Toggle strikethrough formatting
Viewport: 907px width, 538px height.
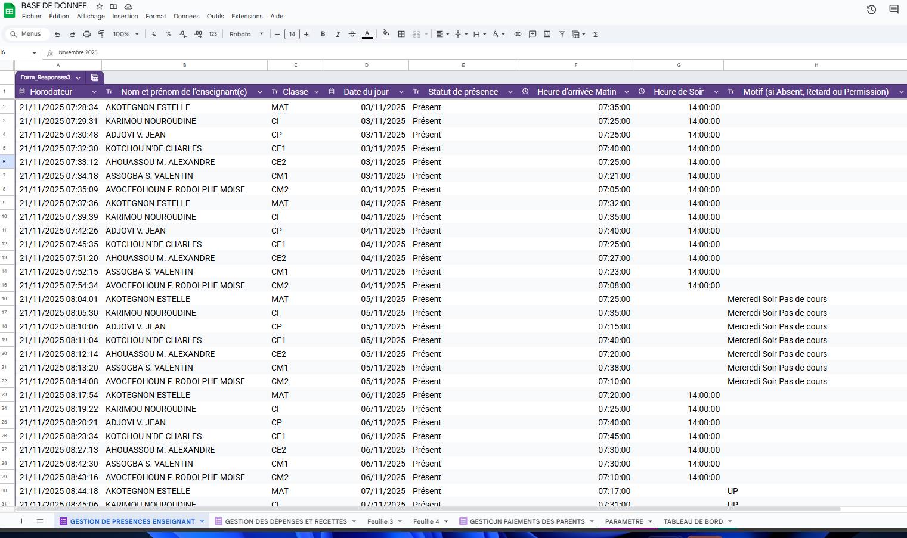352,34
